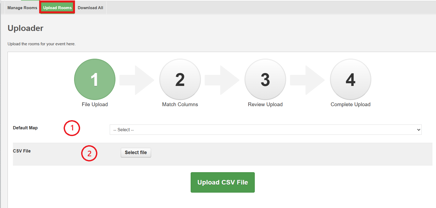This screenshot has width=436, height=208.
Task: Click the arrow between steps 3 and 4
Action: pos(307,80)
